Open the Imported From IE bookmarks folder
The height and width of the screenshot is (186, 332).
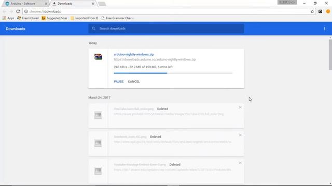84,18
